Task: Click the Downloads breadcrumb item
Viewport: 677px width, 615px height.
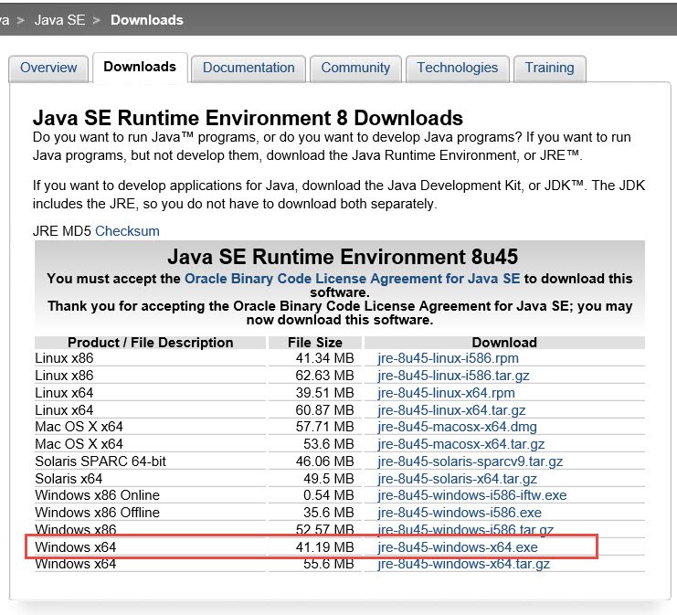Action: tap(147, 20)
